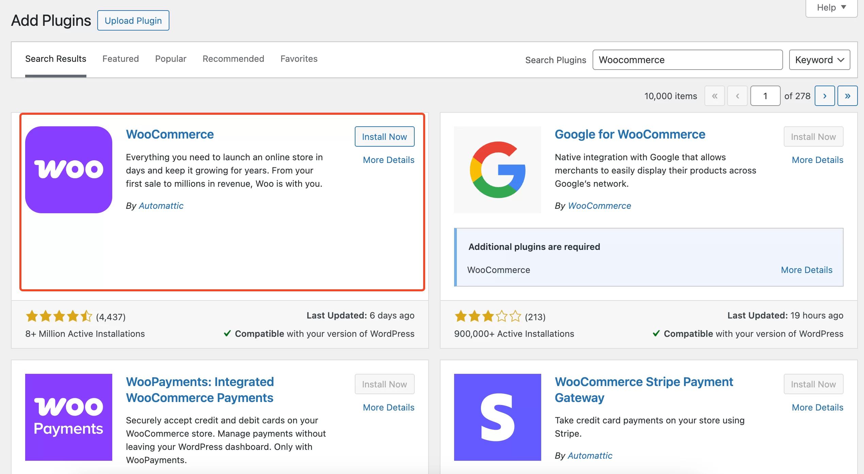Open More Details in required plugins notice

coord(807,270)
